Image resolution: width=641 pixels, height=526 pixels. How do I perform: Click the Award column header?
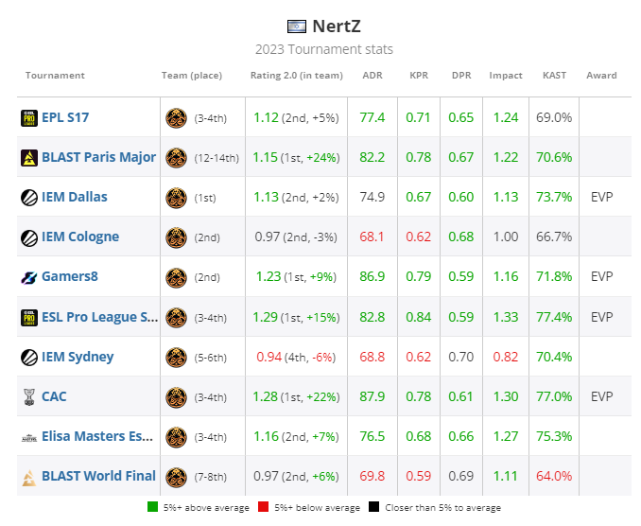click(x=601, y=76)
